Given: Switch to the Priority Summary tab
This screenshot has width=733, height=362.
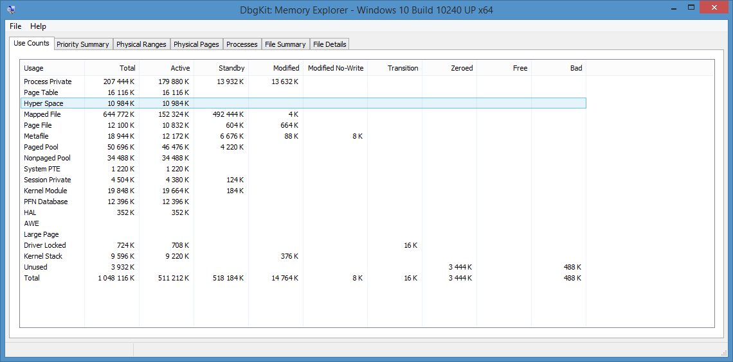Looking at the screenshot, I should click(x=83, y=44).
